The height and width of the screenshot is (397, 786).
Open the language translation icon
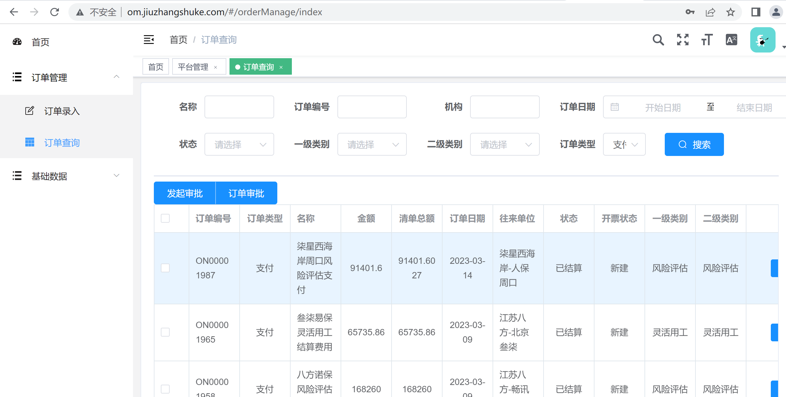(731, 40)
